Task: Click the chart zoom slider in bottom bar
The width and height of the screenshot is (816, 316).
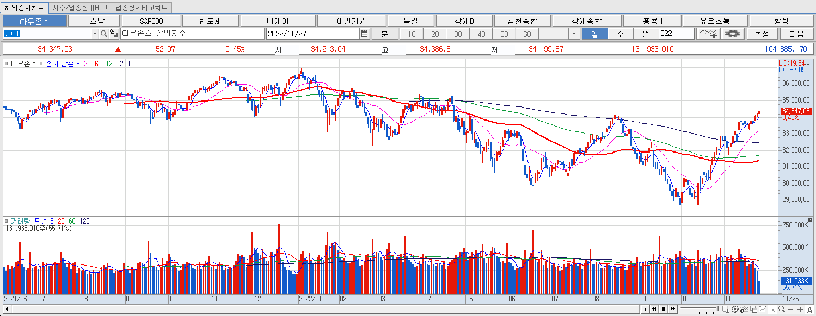Action: pos(699,309)
